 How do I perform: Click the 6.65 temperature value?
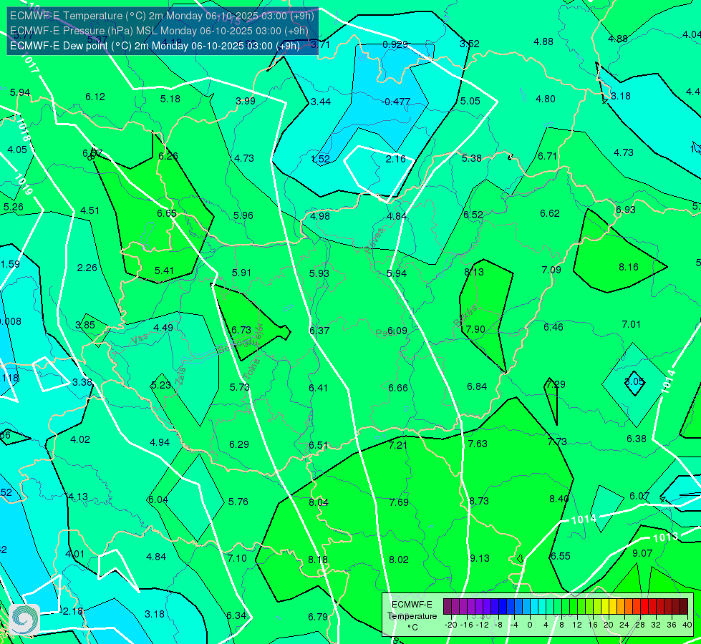tap(167, 213)
